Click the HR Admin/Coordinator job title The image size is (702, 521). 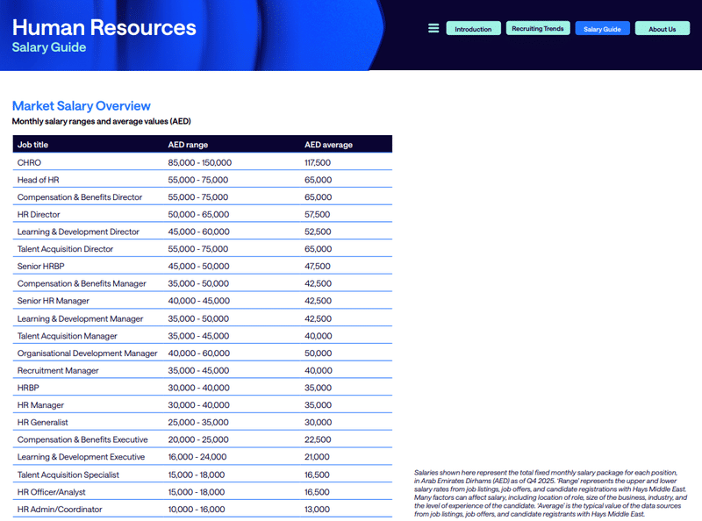(60, 510)
